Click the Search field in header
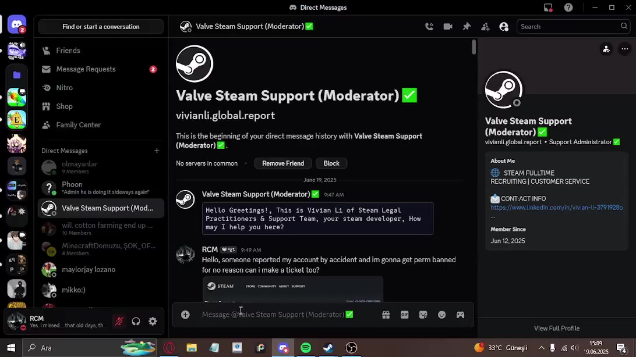 [573, 27]
